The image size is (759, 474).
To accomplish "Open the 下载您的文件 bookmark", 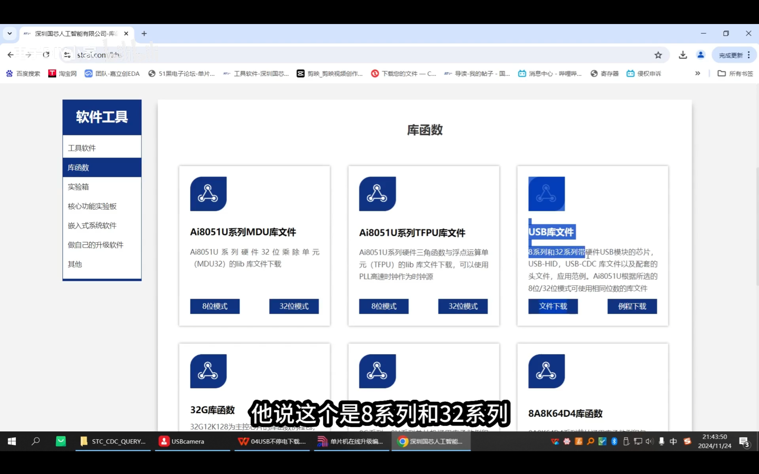I will [x=404, y=73].
